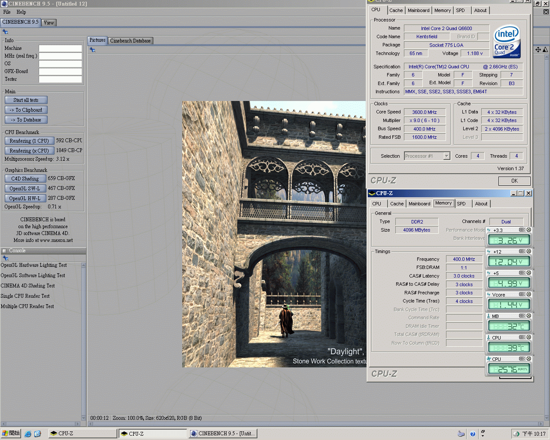This screenshot has width=550, height=440.
Task: Open Mainboard tab in upper CPU-Z window
Action: click(419, 10)
